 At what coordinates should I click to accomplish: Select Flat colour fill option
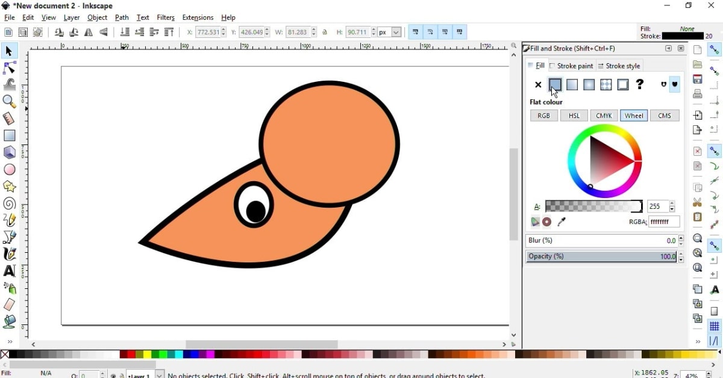[x=556, y=85]
